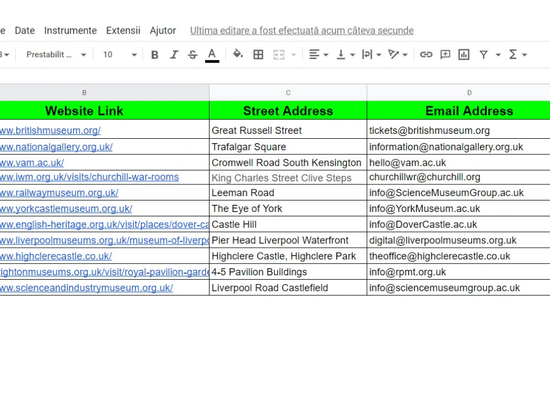Expand the filter views dropdown arrow

(x=498, y=55)
